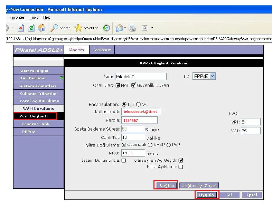Go to the Home page icon

[x=41, y=28]
